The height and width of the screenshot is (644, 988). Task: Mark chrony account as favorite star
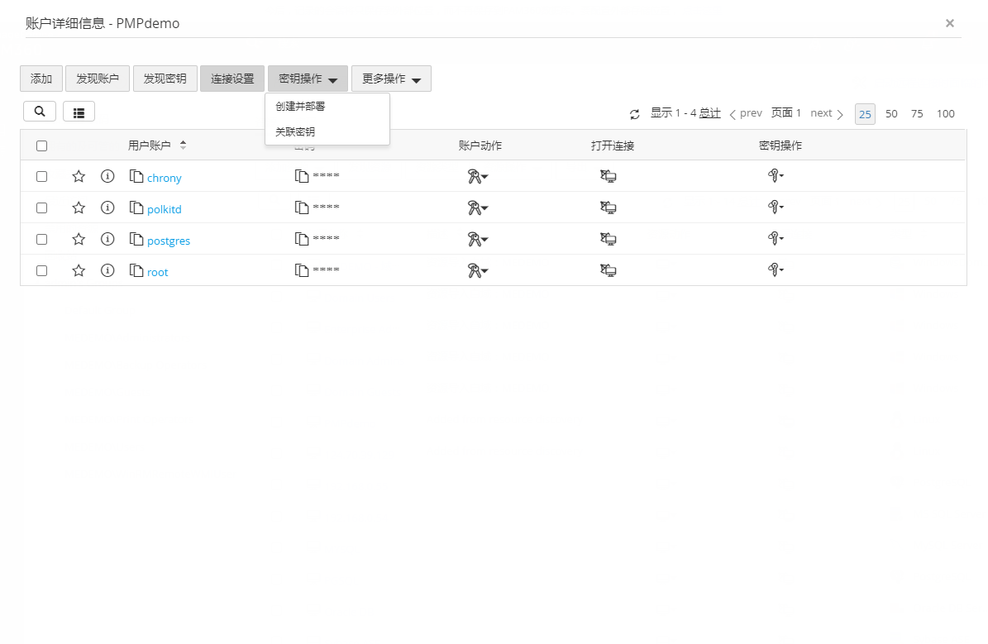[79, 176]
